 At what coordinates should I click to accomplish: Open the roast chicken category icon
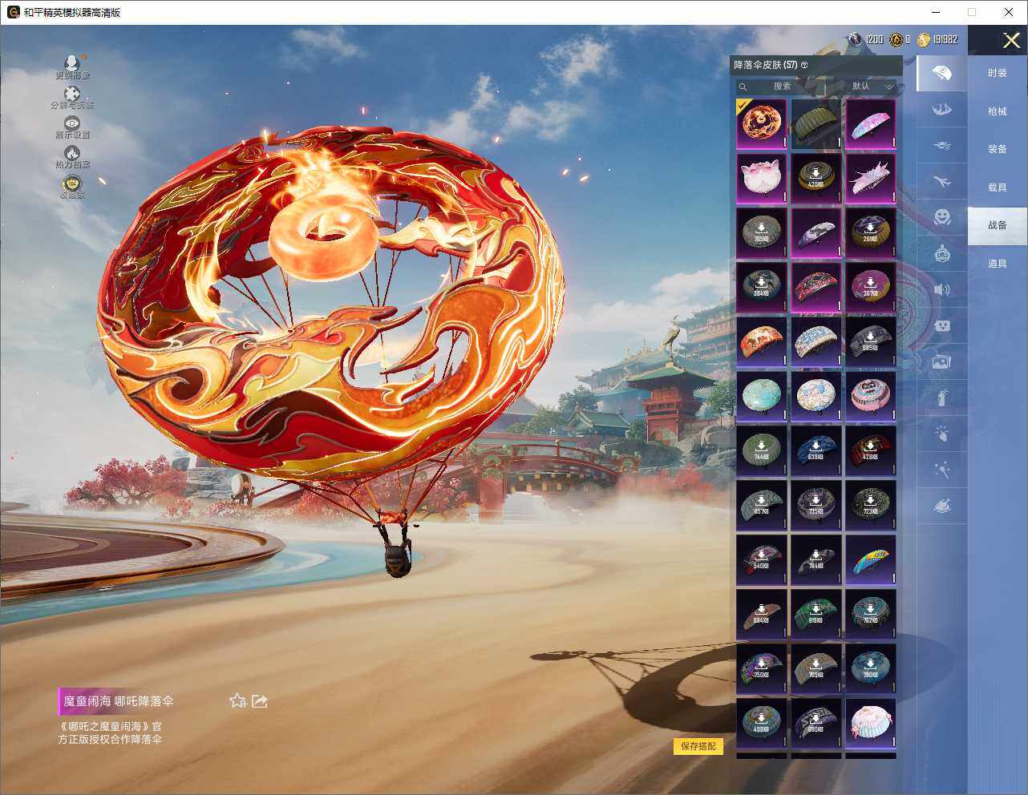(942, 506)
